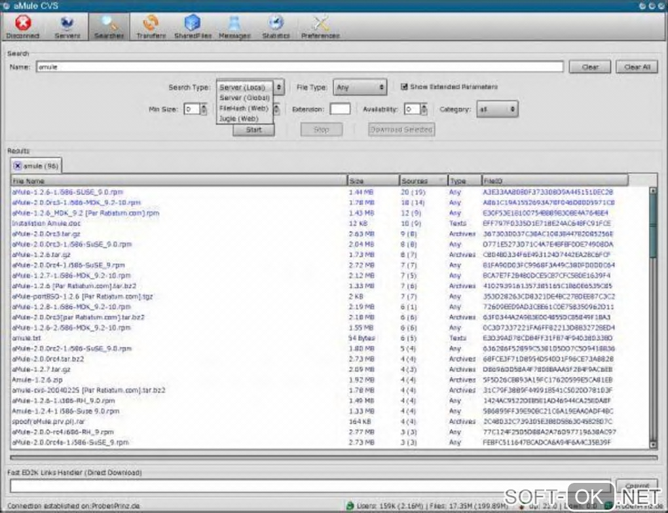Viewport: 668px width, 513px height.
Task: Open the Category all dropdown
Action: 497,109
